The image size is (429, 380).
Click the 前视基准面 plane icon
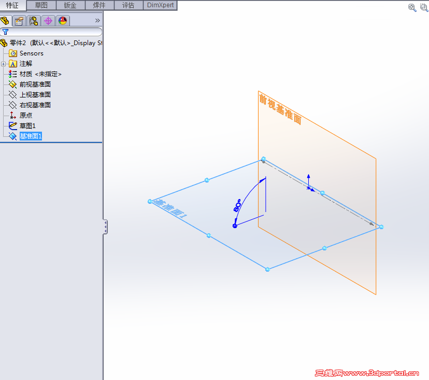coord(13,85)
